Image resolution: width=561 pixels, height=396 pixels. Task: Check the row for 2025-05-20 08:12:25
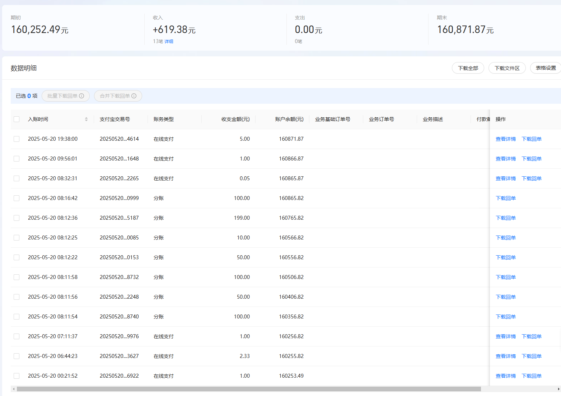pos(17,238)
